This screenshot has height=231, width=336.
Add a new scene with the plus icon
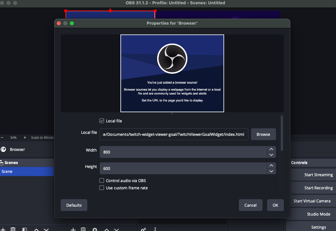pyautogui.click(x=3, y=229)
